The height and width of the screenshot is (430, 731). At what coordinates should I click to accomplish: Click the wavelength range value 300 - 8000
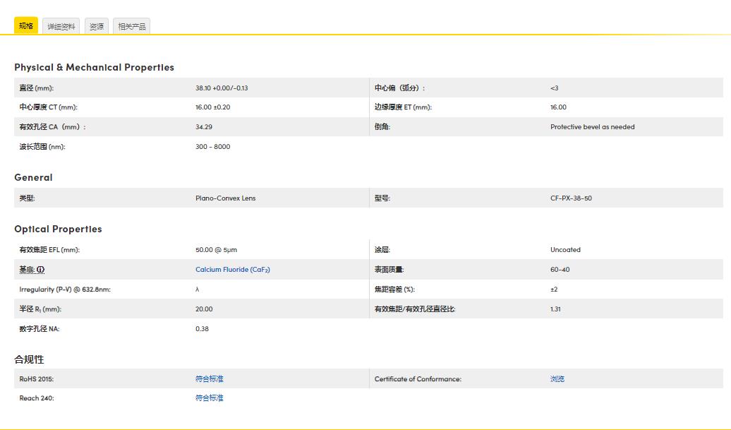tap(212, 147)
